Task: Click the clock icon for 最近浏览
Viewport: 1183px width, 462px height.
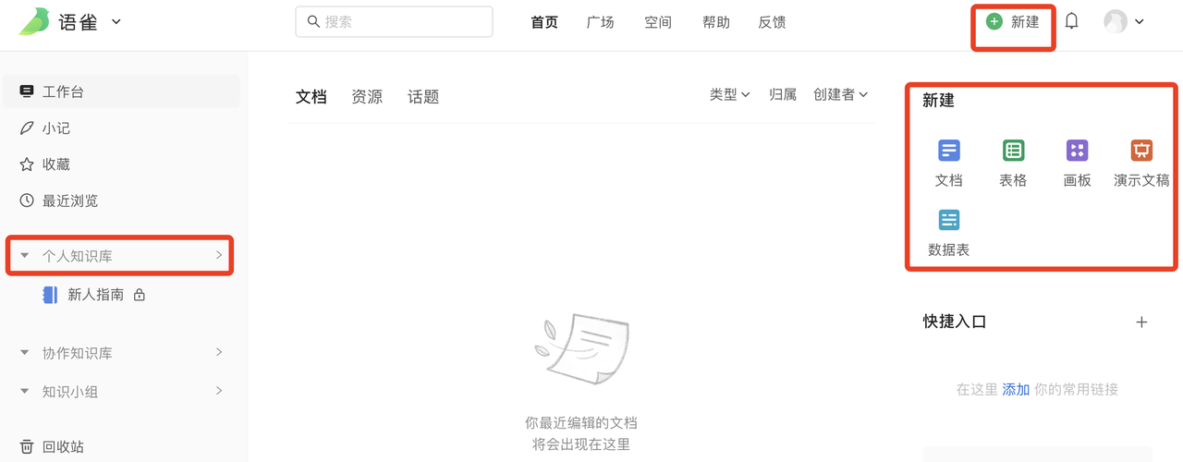Action: pyautogui.click(x=27, y=201)
